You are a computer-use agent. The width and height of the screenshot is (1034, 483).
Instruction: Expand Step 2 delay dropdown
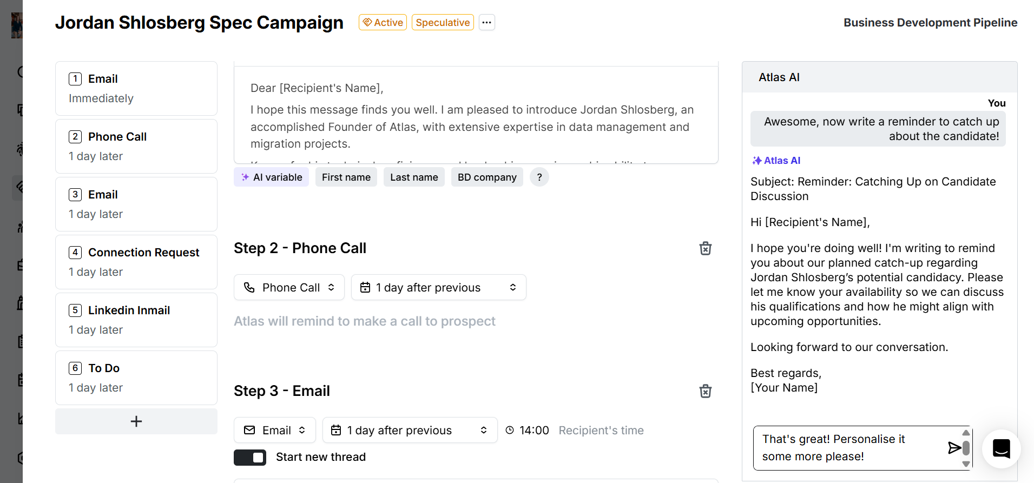(x=438, y=288)
